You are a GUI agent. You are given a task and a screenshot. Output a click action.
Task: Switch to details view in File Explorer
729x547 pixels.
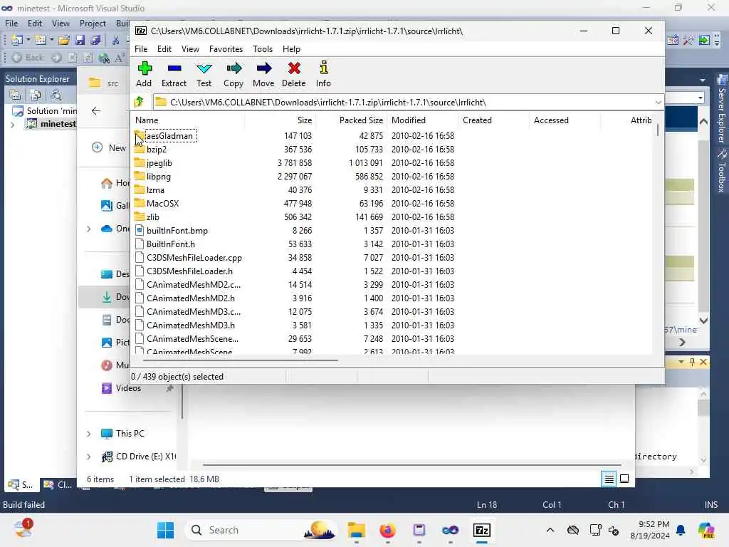(x=609, y=479)
